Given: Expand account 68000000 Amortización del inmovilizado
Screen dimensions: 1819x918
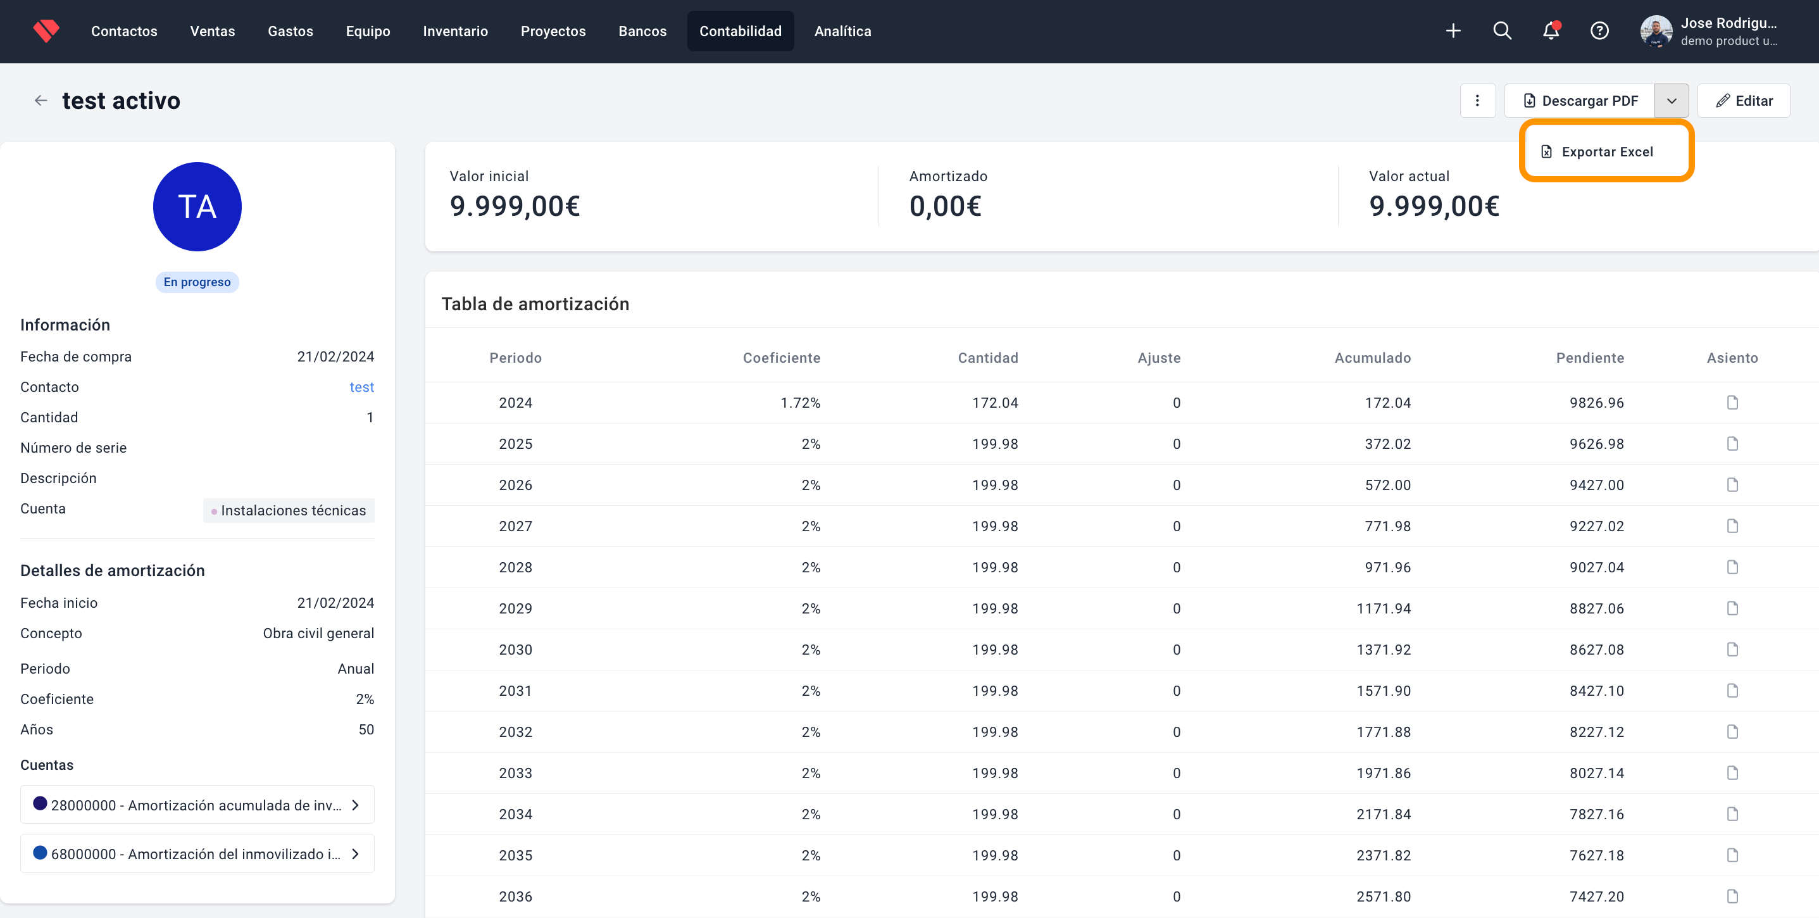Looking at the screenshot, I should tap(197, 853).
